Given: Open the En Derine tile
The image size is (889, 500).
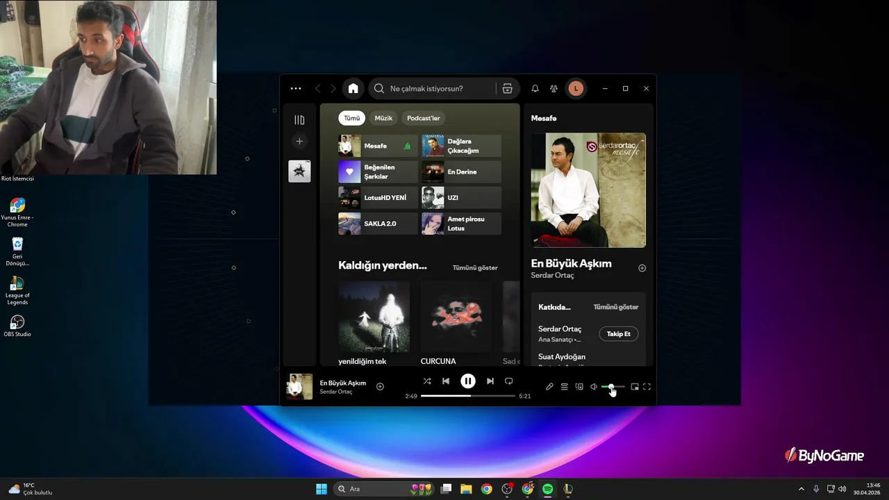Looking at the screenshot, I should (x=461, y=172).
